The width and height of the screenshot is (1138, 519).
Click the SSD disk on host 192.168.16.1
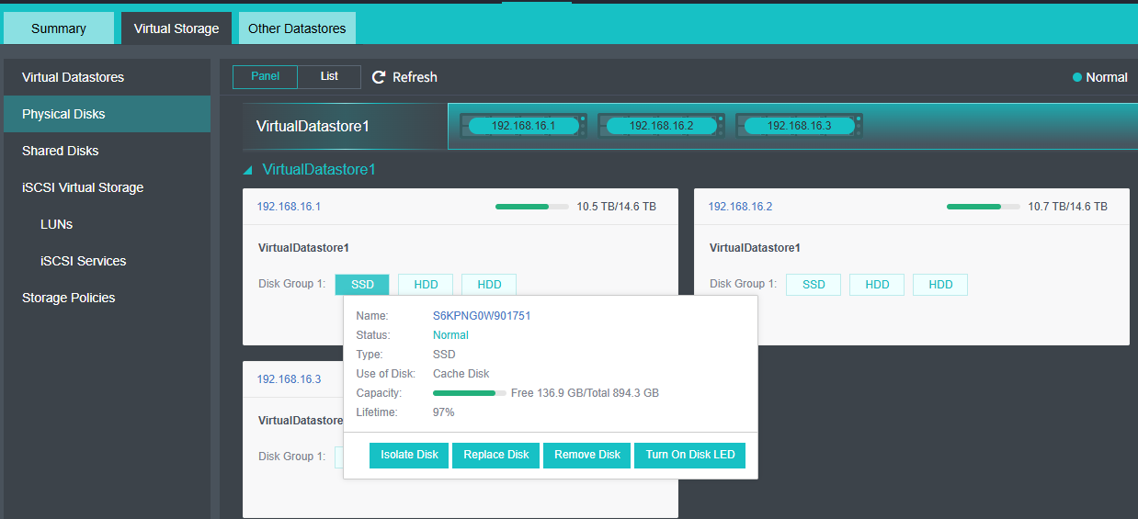coord(362,285)
